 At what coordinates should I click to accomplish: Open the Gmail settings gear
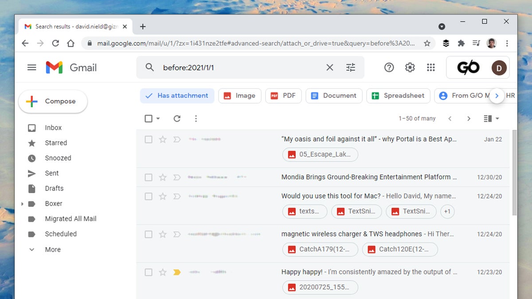410,67
